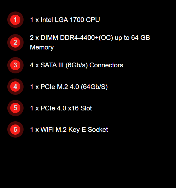
Task: Click the red number 6 circle
Action: point(15,130)
